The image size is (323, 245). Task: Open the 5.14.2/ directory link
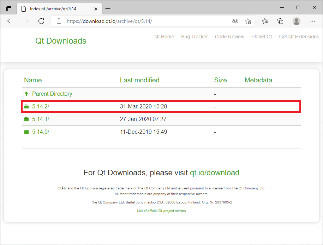coord(41,107)
